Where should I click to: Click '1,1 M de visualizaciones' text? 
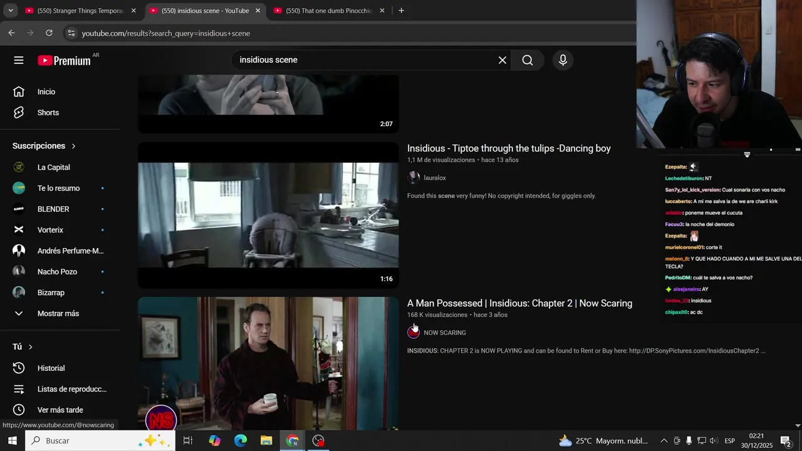[x=441, y=160]
